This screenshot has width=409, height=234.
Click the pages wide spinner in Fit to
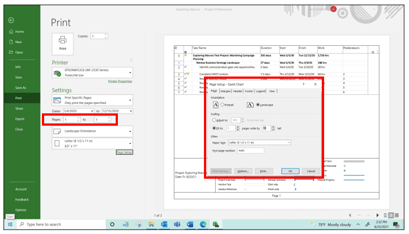(x=237, y=128)
